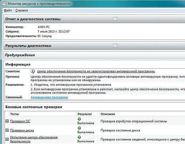Expand the Проверки ОС tree node
Image resolution: width=185 pixels, height=144 pixels.
[x=7, y=121]
